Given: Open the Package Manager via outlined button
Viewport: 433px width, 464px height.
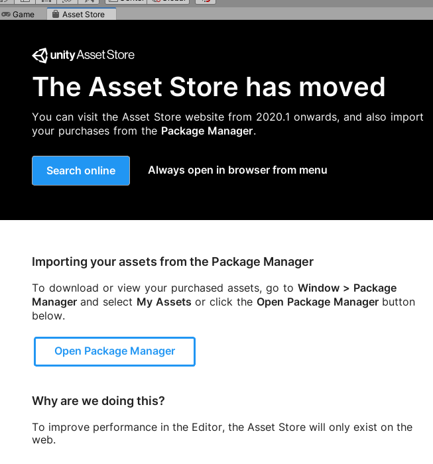Looking at the screenshot, I should pyautogui.click(x=115, y=351).
